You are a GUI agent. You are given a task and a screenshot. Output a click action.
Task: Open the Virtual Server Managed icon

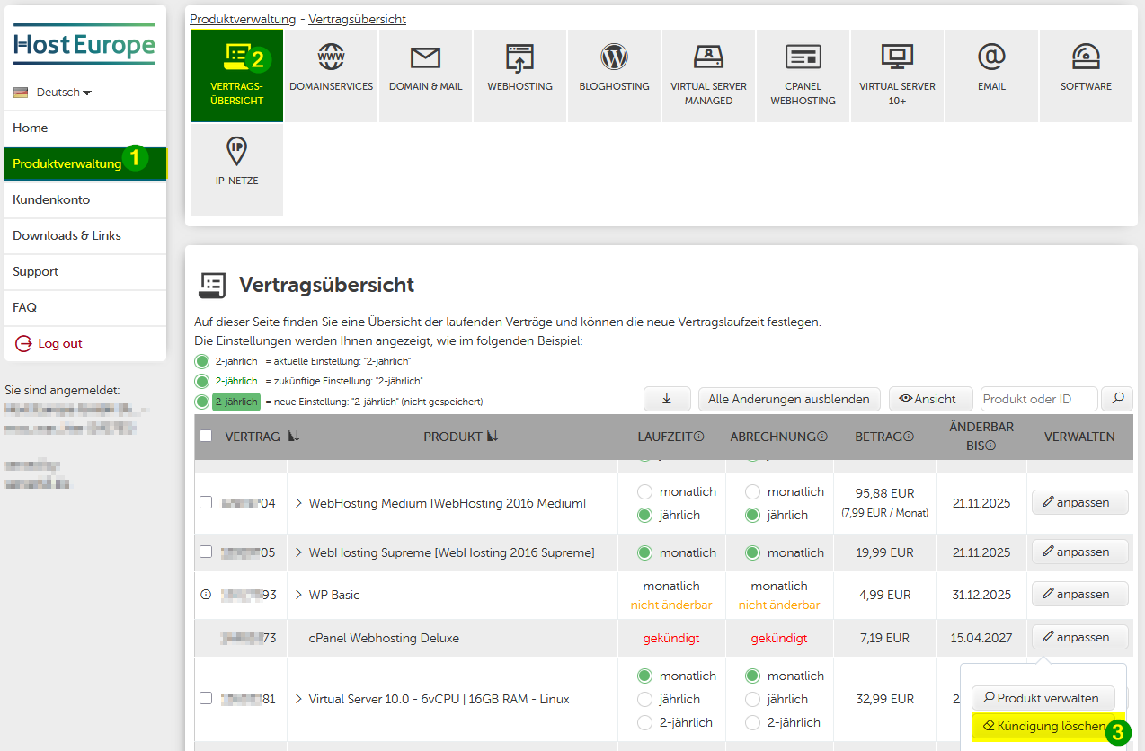click(708, 58)
